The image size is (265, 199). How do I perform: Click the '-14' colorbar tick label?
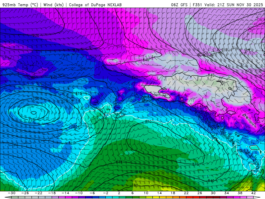click(65, 193)
